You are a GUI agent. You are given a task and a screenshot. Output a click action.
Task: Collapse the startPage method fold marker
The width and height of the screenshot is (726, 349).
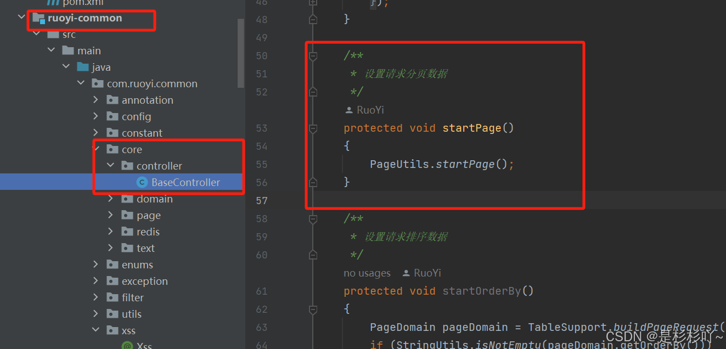click(313, 128)
